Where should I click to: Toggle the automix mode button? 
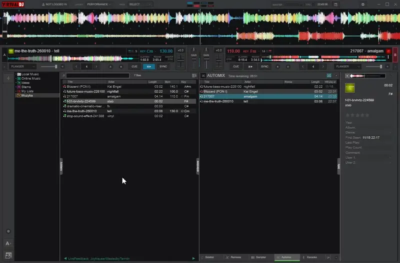tap(329, 76)
